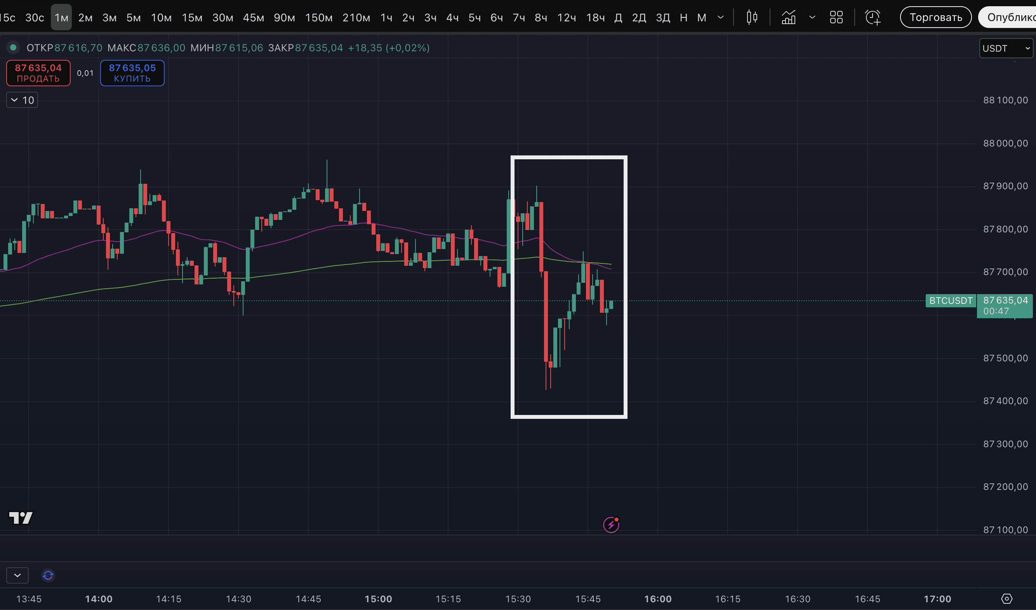Toggle the green market status dot
The image size is (1036, 610).
coord(13,48)
